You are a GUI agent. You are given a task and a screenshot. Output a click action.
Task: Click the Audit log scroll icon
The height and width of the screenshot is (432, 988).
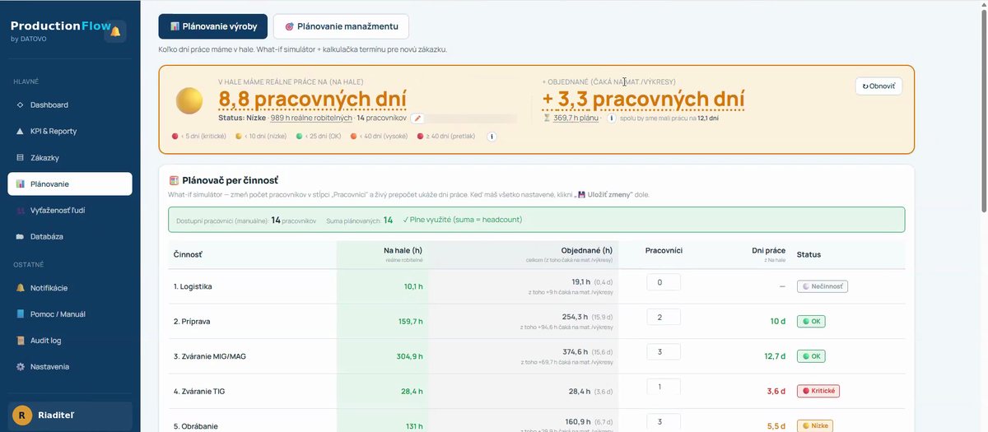point(21,341)
